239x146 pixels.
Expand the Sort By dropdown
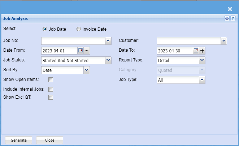[x=86, y=70]
